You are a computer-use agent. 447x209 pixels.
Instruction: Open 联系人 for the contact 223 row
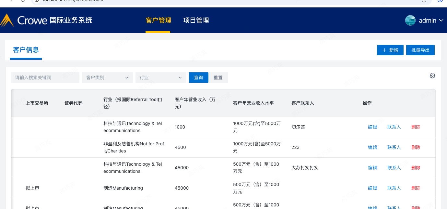coord(394,147)
